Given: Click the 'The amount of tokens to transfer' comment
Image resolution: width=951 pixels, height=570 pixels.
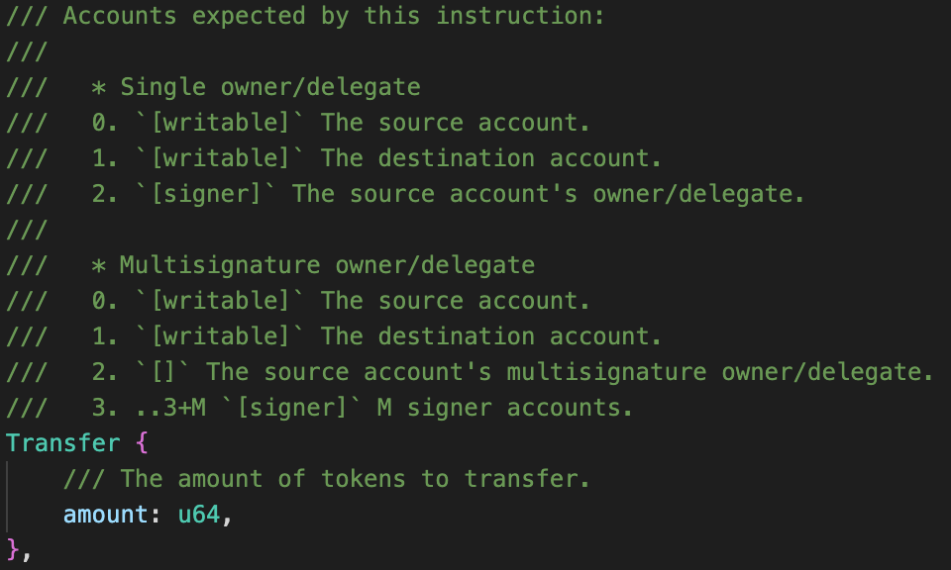Looking at the screenshot, I should [x=355, y=479].
